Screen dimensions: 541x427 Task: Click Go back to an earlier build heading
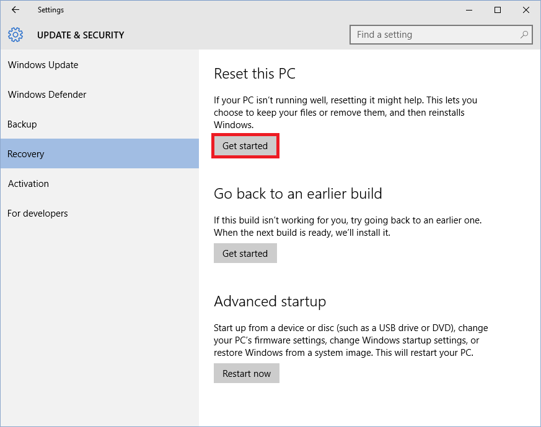point(297,194)
